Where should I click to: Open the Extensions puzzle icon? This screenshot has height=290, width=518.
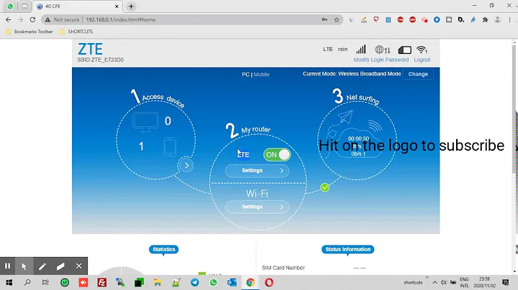pyautogui.click(x=486, y=20)
